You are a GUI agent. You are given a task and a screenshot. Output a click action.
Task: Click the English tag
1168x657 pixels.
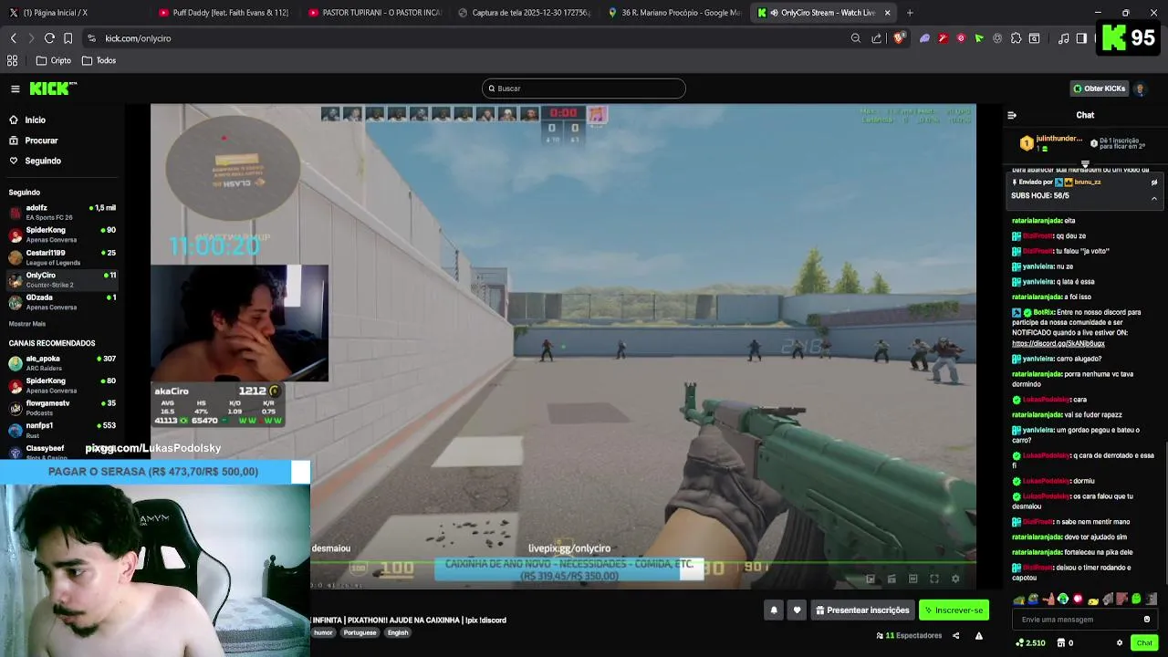(x=398, y=632)
